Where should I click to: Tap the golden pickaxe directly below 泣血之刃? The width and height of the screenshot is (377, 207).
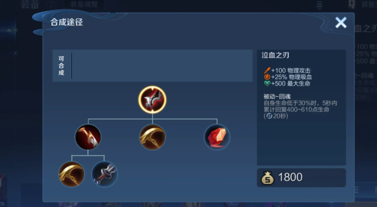(x=152, y=137)
